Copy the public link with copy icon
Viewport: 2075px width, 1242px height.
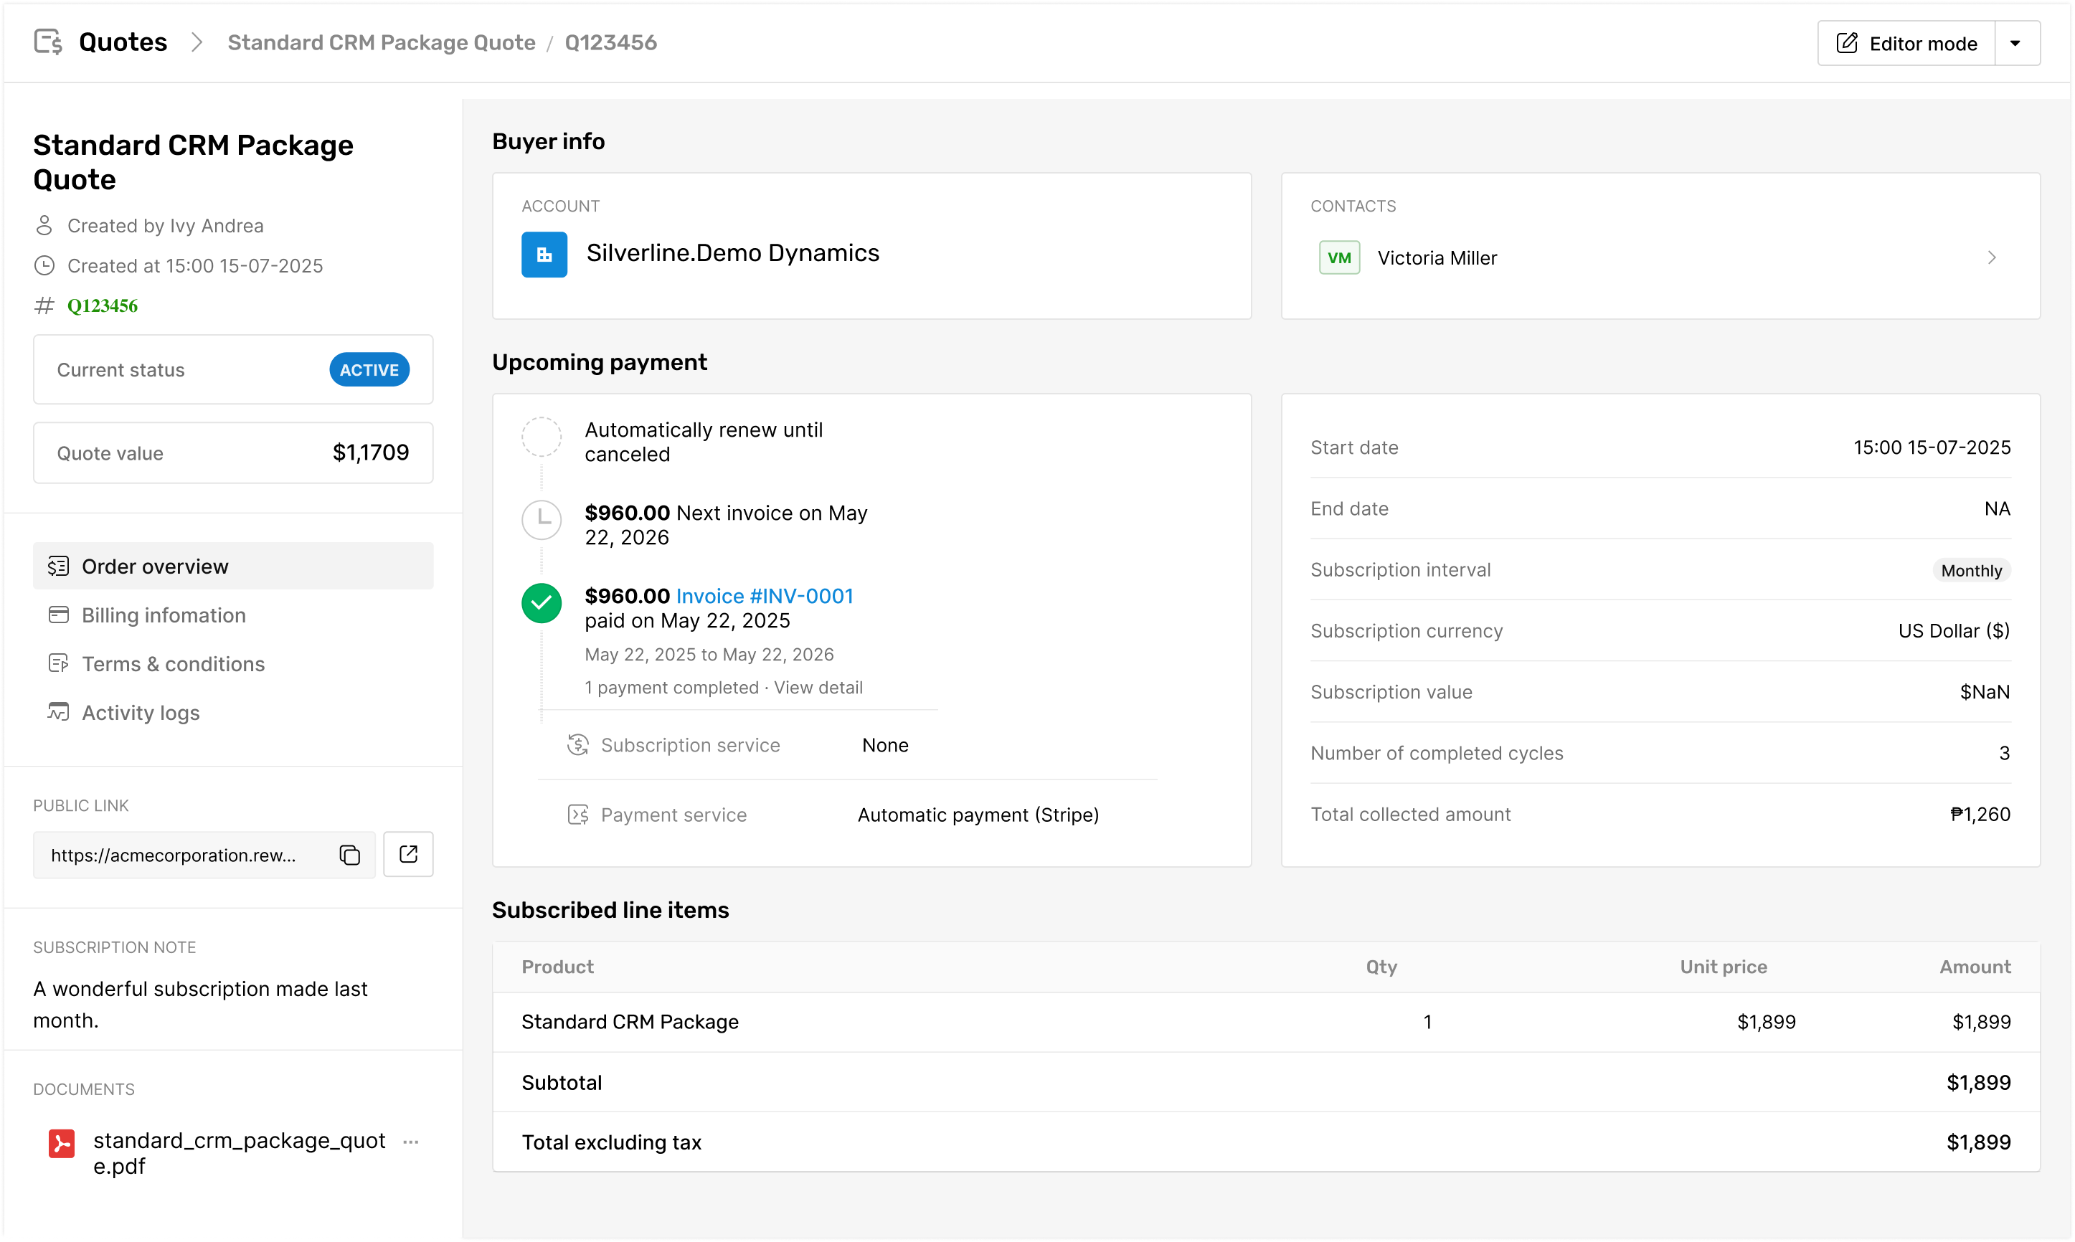(349, 855)
